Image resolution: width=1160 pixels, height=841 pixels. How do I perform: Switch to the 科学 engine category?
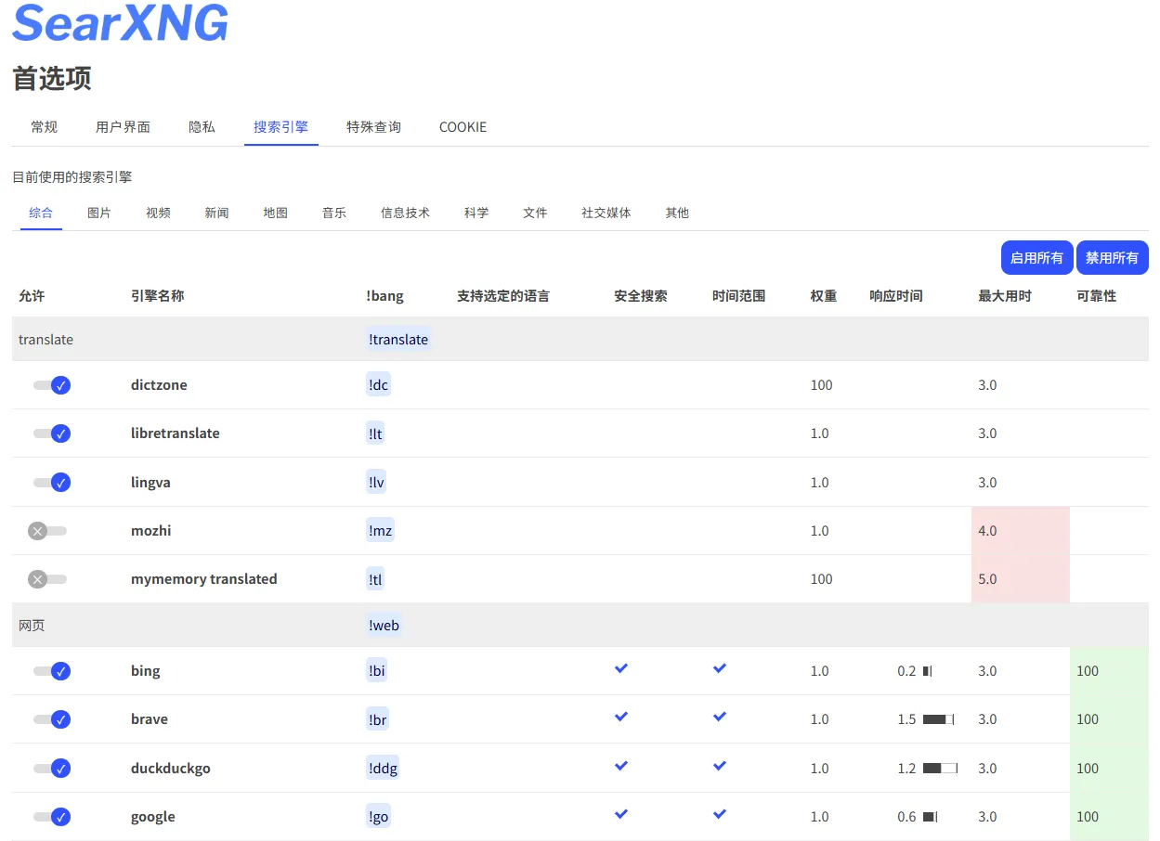476,213
